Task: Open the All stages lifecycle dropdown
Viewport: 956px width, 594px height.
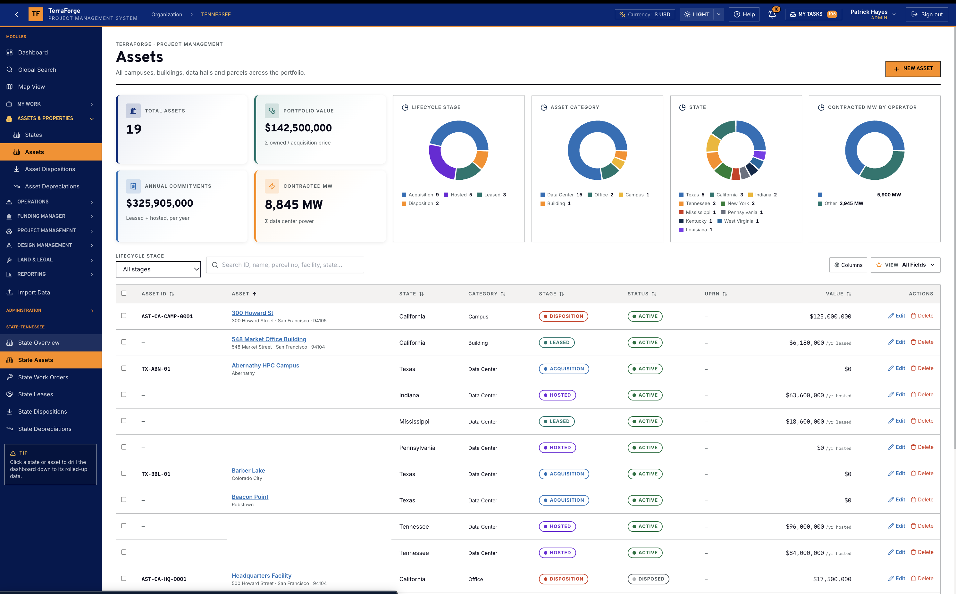Action: coord(158,269)
